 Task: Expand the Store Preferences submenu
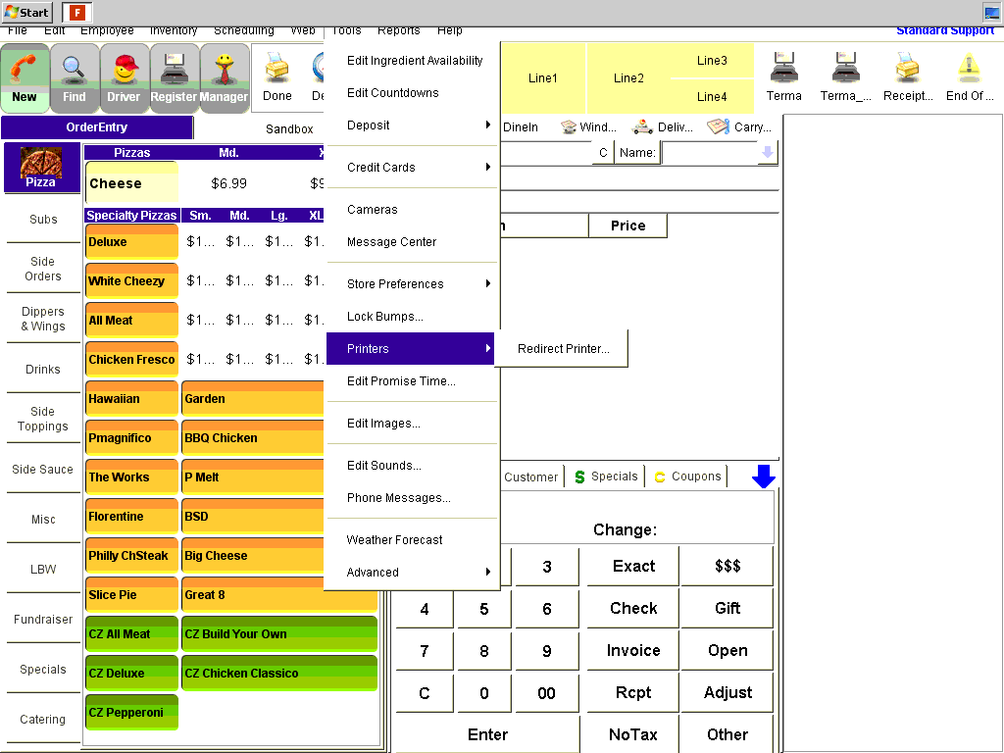pyautogui.click(x=412, y=284)
